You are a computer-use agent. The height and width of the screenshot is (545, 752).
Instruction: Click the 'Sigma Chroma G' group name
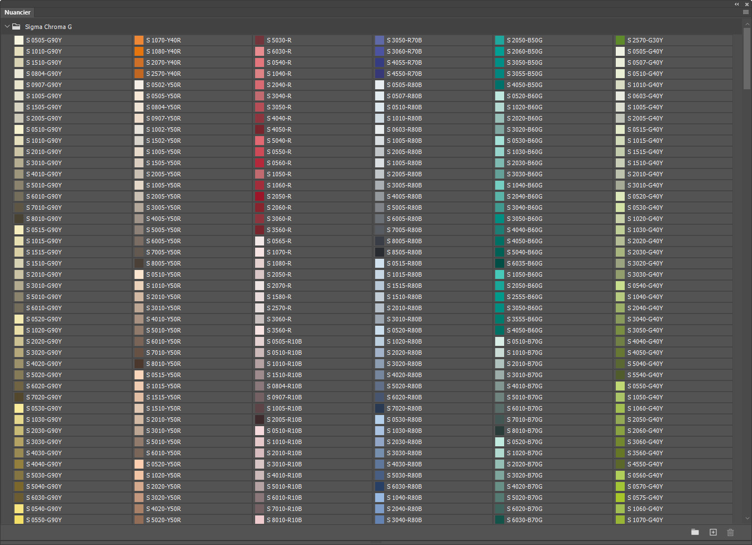click(49, 27)
